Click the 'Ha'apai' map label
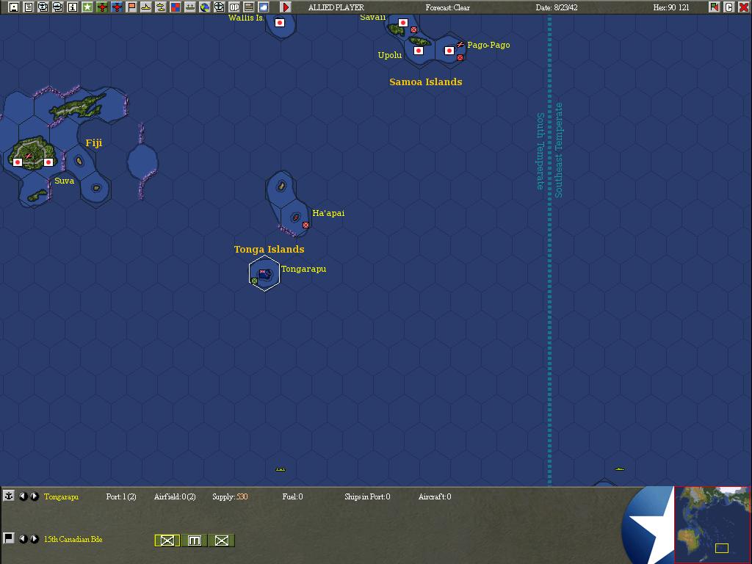 [328, 213]
